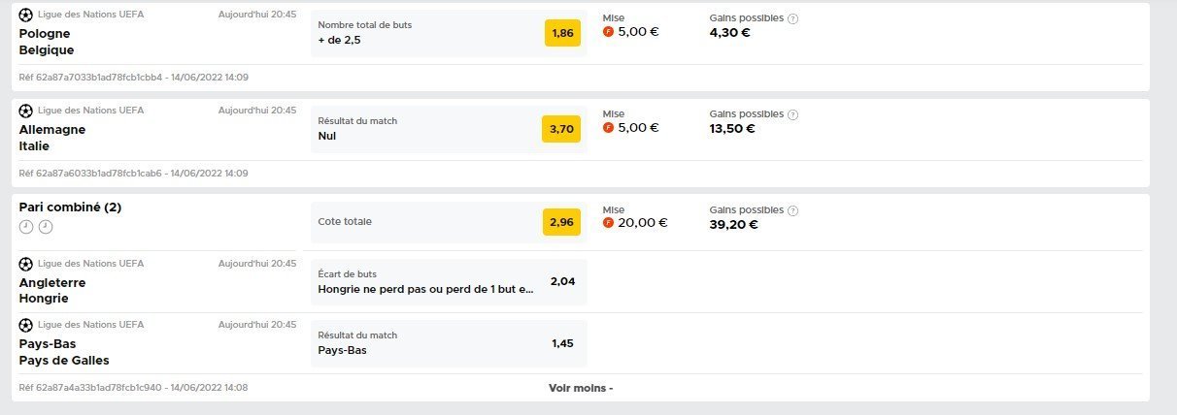The width and height of the screenshot is (1177, 415).
Task: Open help icon next to 13,50 € gains
Action: (x=793, y=114)
